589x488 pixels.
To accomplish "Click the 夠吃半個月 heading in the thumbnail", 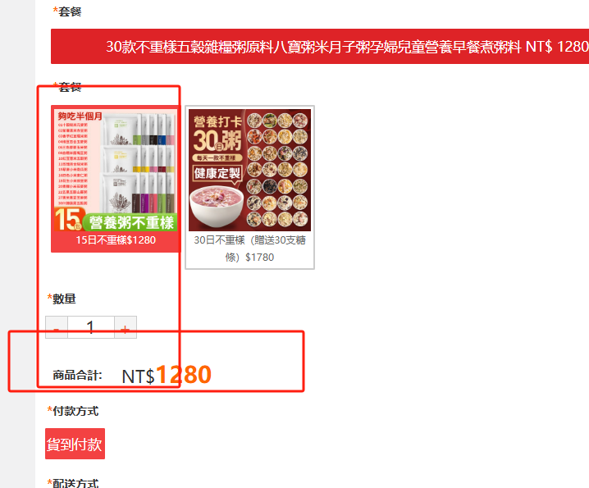I will point(80,116).
